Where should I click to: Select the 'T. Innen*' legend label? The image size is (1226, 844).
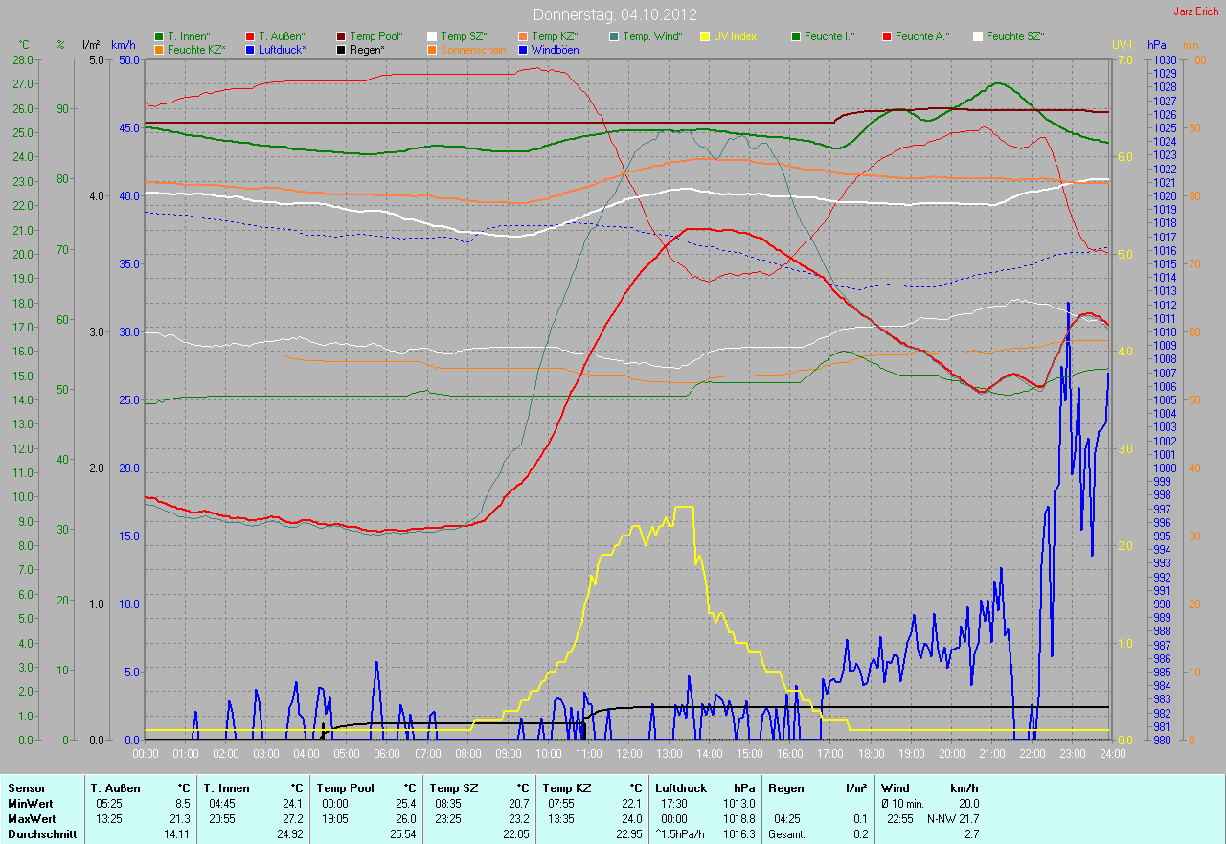189,36
